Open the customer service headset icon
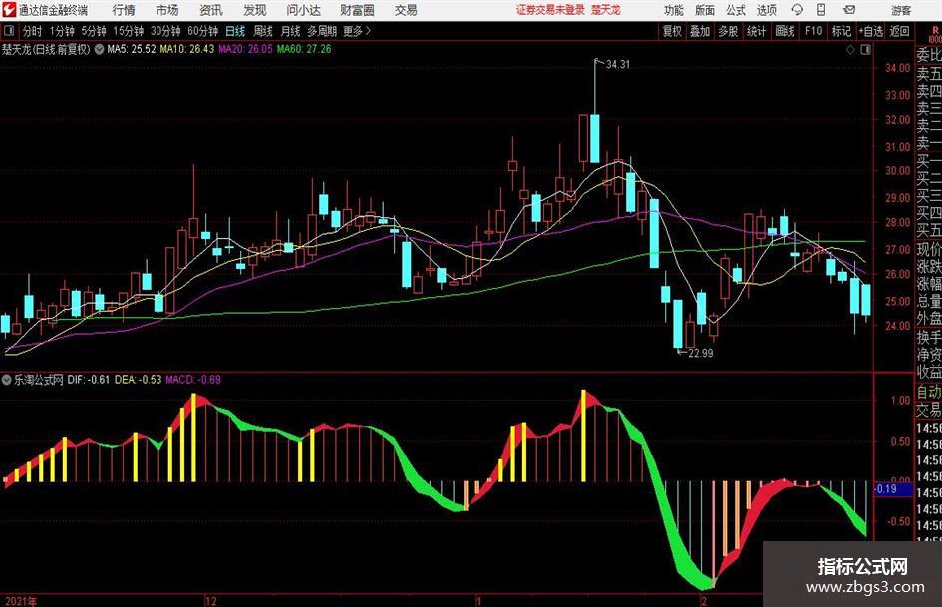The width and height of the screenshot is (942, 607). click(x=797, y=10)
